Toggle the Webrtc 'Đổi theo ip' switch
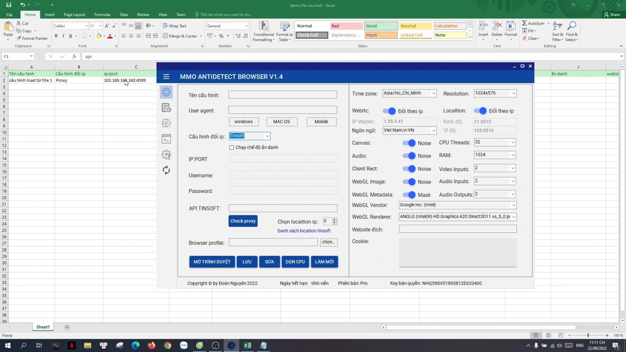 tap(389, 111)
